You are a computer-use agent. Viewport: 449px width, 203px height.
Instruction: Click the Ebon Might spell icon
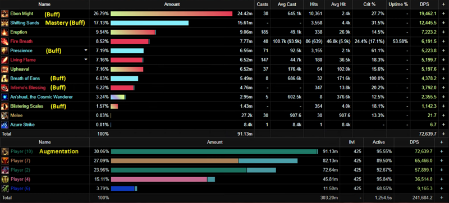coord(4,13)
